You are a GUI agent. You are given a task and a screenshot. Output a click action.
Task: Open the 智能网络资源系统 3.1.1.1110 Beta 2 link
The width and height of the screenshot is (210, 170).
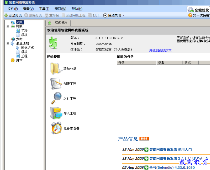[178, 159]
